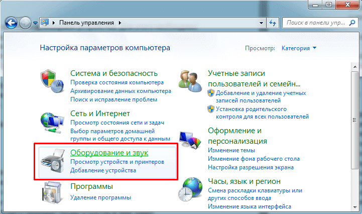Open Поиск и исправление проблем link
Viewport: 362px width, 214px height.
click(x=113, y=99)
